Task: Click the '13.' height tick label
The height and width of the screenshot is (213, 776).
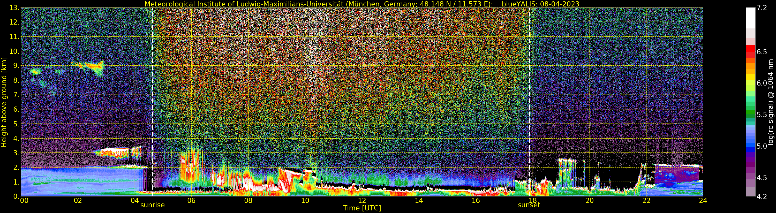Action: pyautogui.click(x=14, y=8)
